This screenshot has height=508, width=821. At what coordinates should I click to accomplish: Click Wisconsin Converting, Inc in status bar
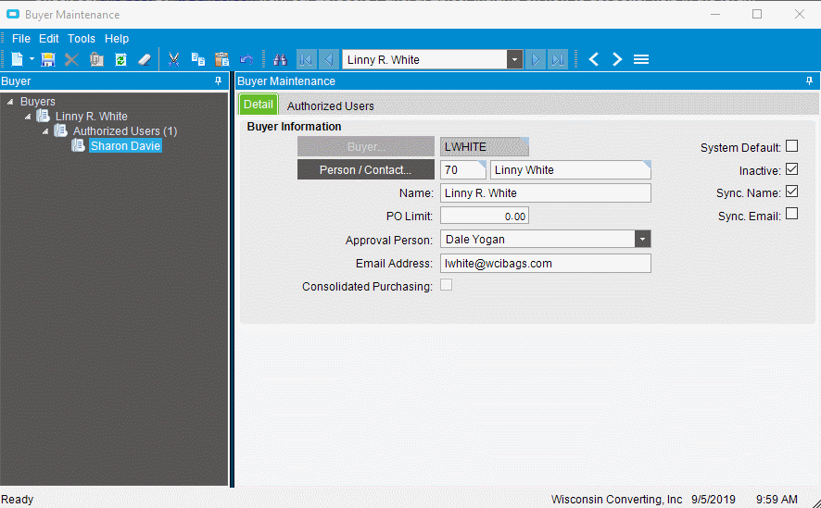click(616, 500)
